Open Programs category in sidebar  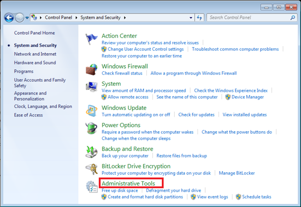coord(24,71)
